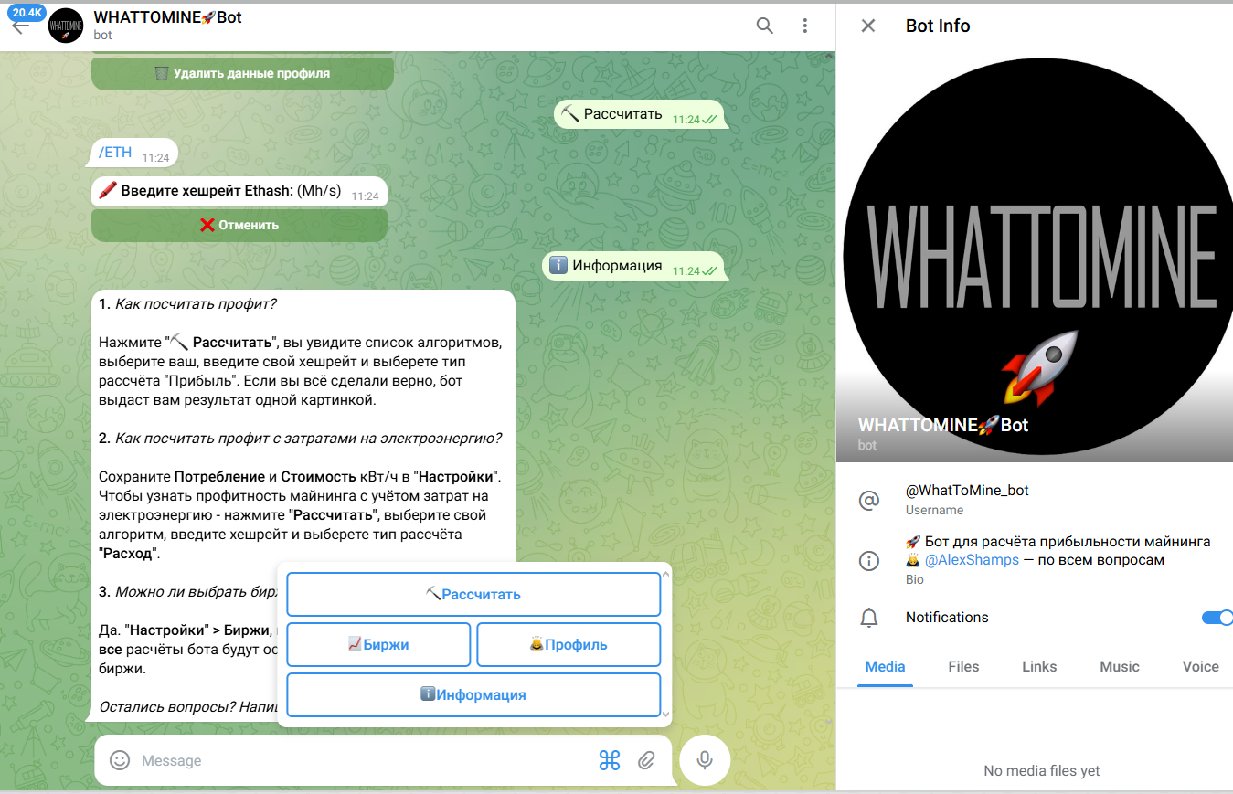Viewport: 1233px width, 794px height.
Task: Click the @WhatToMine_bot username text
Action: pos(967,491)
